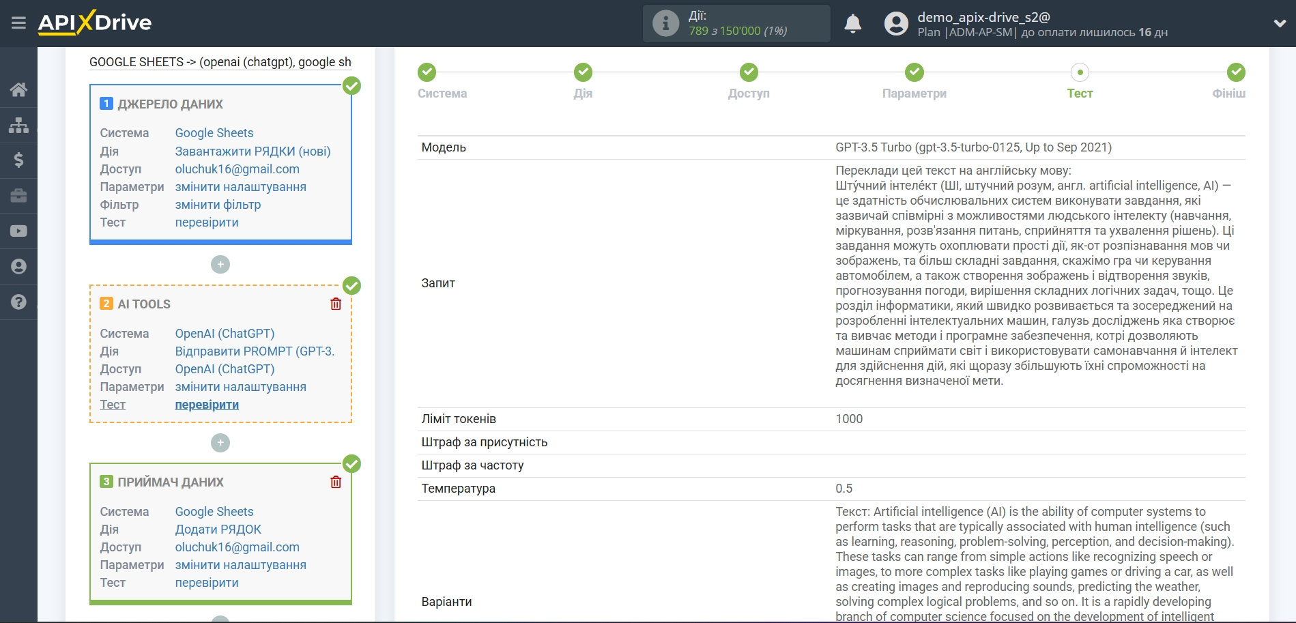Select the Тест step
This screenshot has height=623, width=1296.
tap(1080, 72)
